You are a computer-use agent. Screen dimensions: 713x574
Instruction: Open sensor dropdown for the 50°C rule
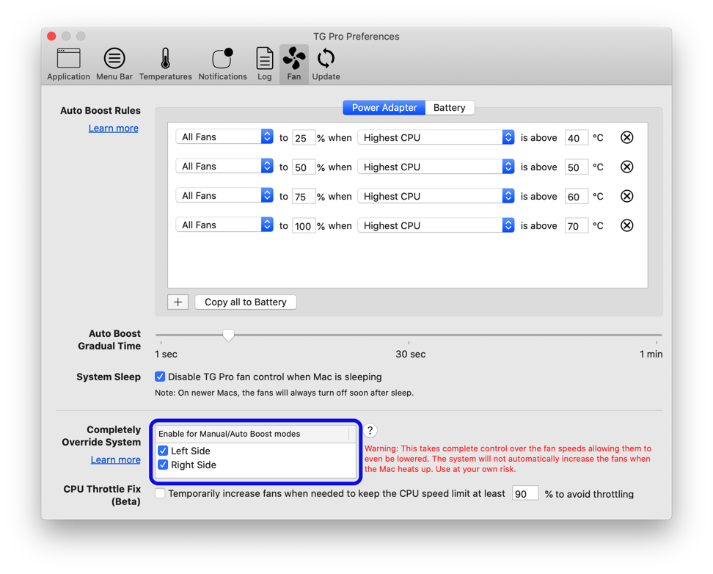(436, 167)
